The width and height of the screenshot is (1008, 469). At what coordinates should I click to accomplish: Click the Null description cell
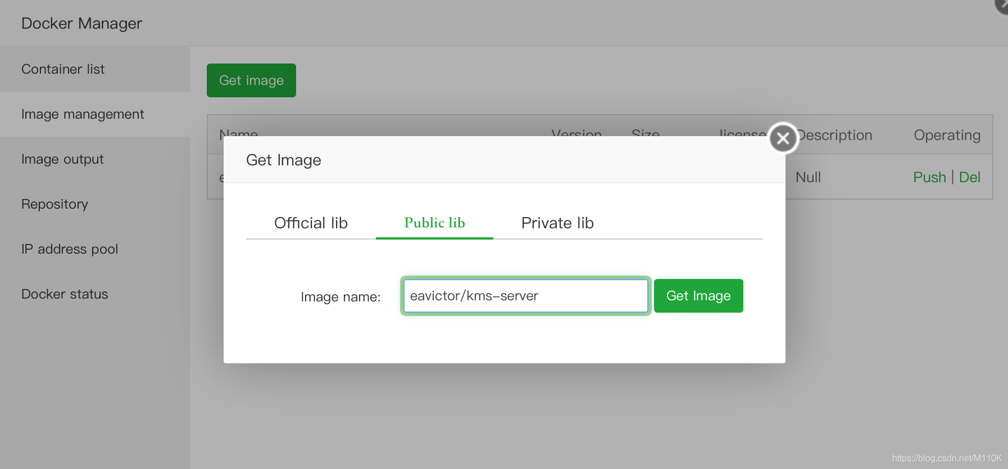pyautogui.click(x=808, y=177)
